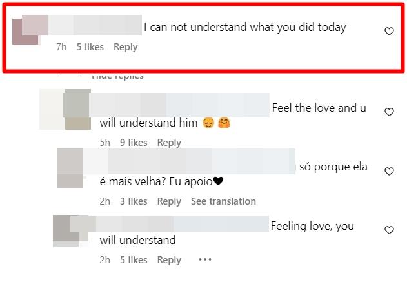Open the top commenter's profile picture
407x284 pixels.
(26, 30)
